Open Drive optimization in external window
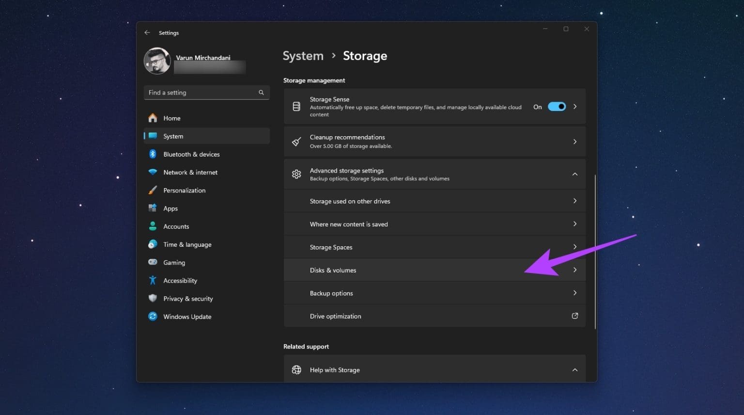The height and width of the screenshot is (415, 744). (574, 316)
